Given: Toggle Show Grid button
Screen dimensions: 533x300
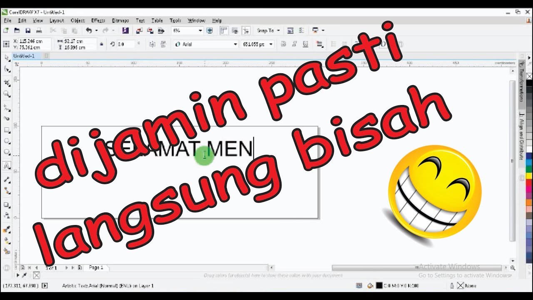Looking at the screenshot, I should pos(235,30).
